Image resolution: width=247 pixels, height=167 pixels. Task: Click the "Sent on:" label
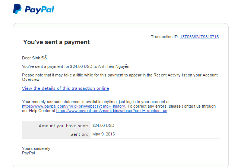[79, 134]
